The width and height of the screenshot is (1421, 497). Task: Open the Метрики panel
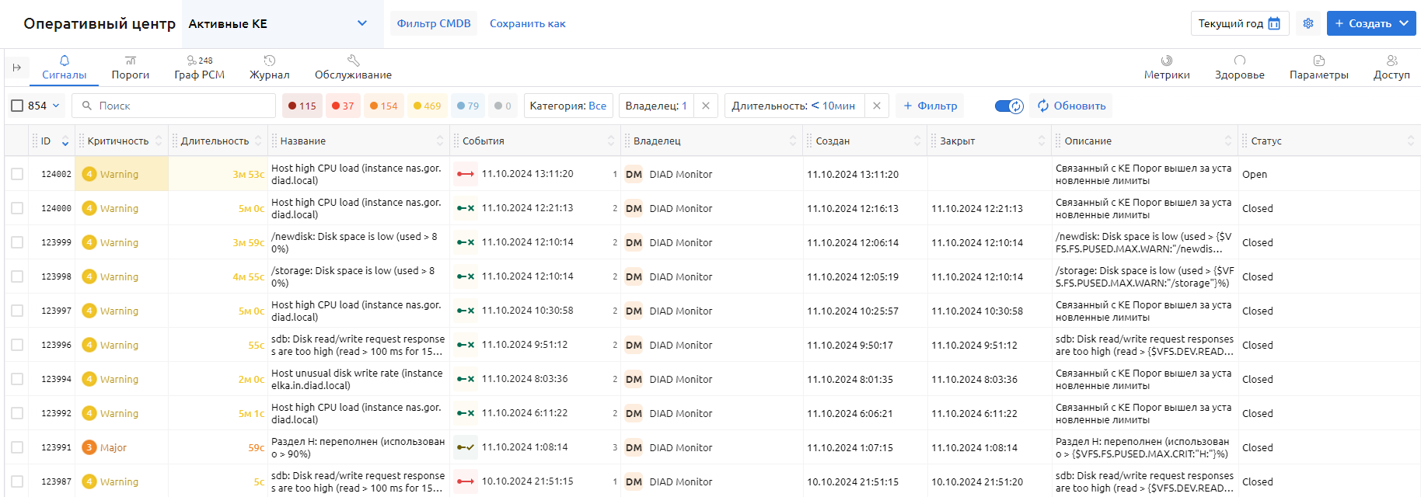point(1166,68)
